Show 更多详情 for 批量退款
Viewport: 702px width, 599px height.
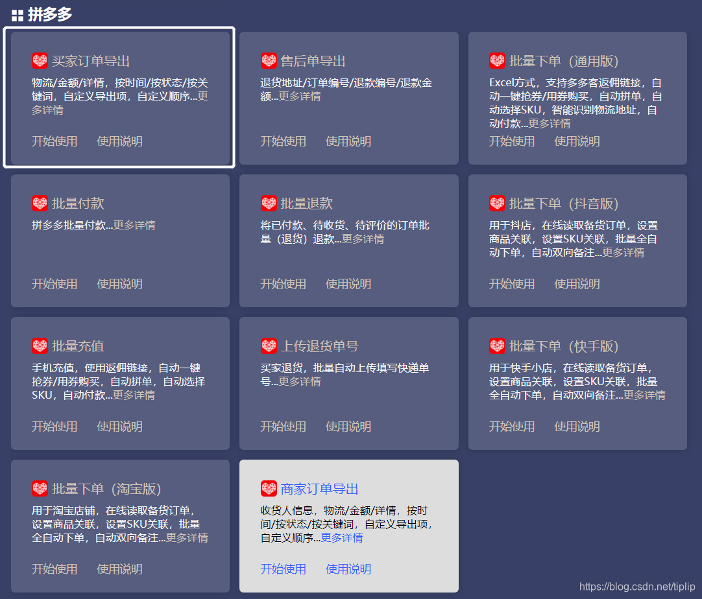[363, 239]
